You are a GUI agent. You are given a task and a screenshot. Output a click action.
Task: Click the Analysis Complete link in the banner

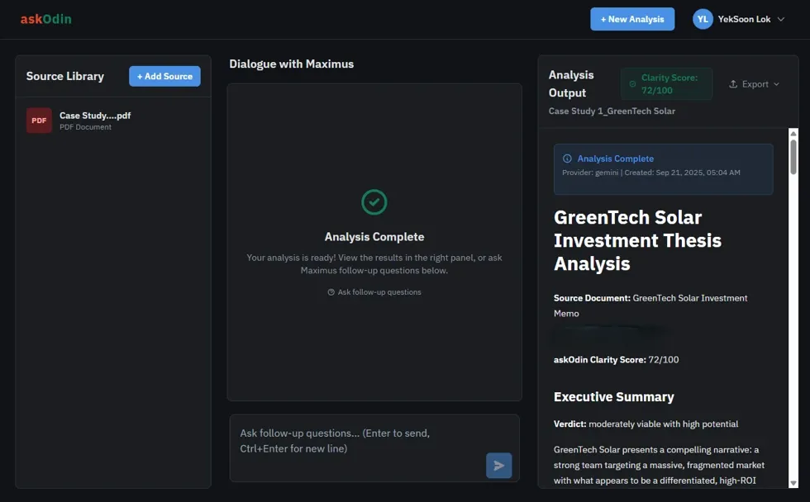[617, 158]
